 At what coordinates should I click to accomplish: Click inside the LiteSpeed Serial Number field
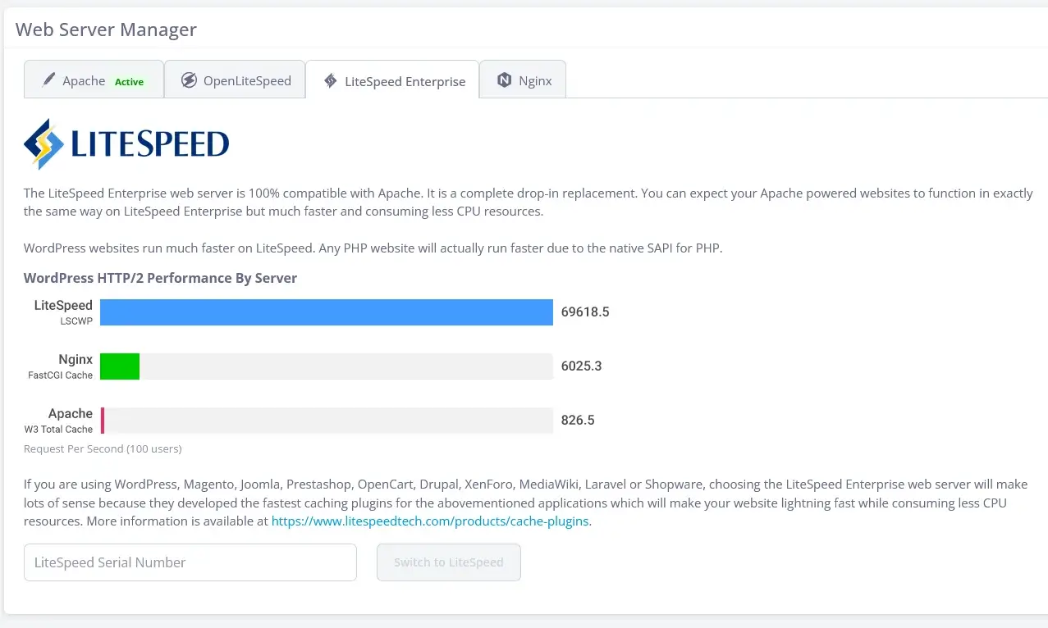(x=190, y=562)
